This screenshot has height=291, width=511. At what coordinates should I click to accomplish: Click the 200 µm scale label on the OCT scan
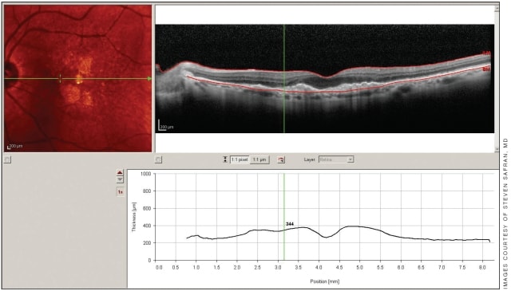[x=168, y=127]
